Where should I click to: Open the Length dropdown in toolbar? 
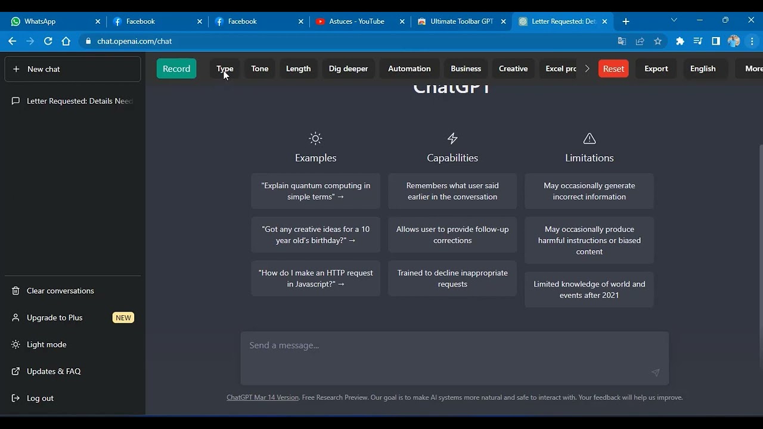pos(298,69)
